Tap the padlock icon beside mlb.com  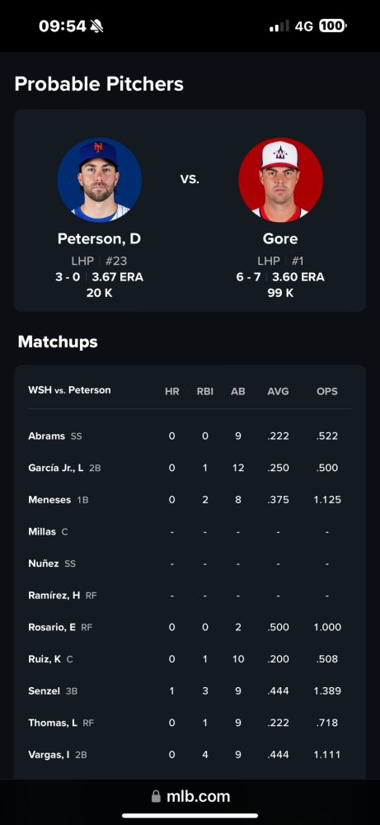[x=156, y=797]
